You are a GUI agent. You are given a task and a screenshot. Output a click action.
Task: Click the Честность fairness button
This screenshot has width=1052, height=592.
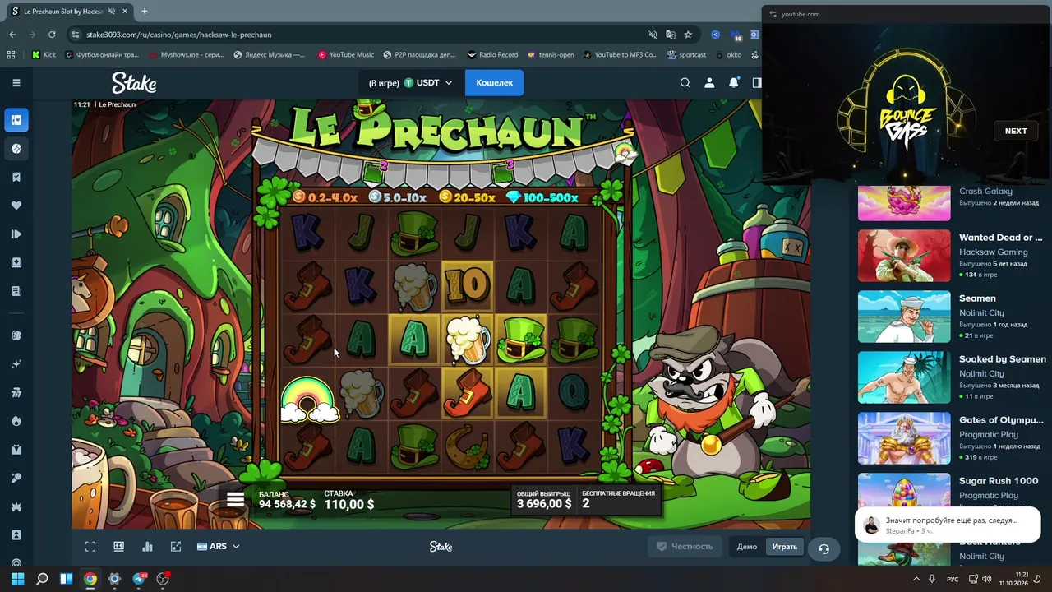[685, 547]
